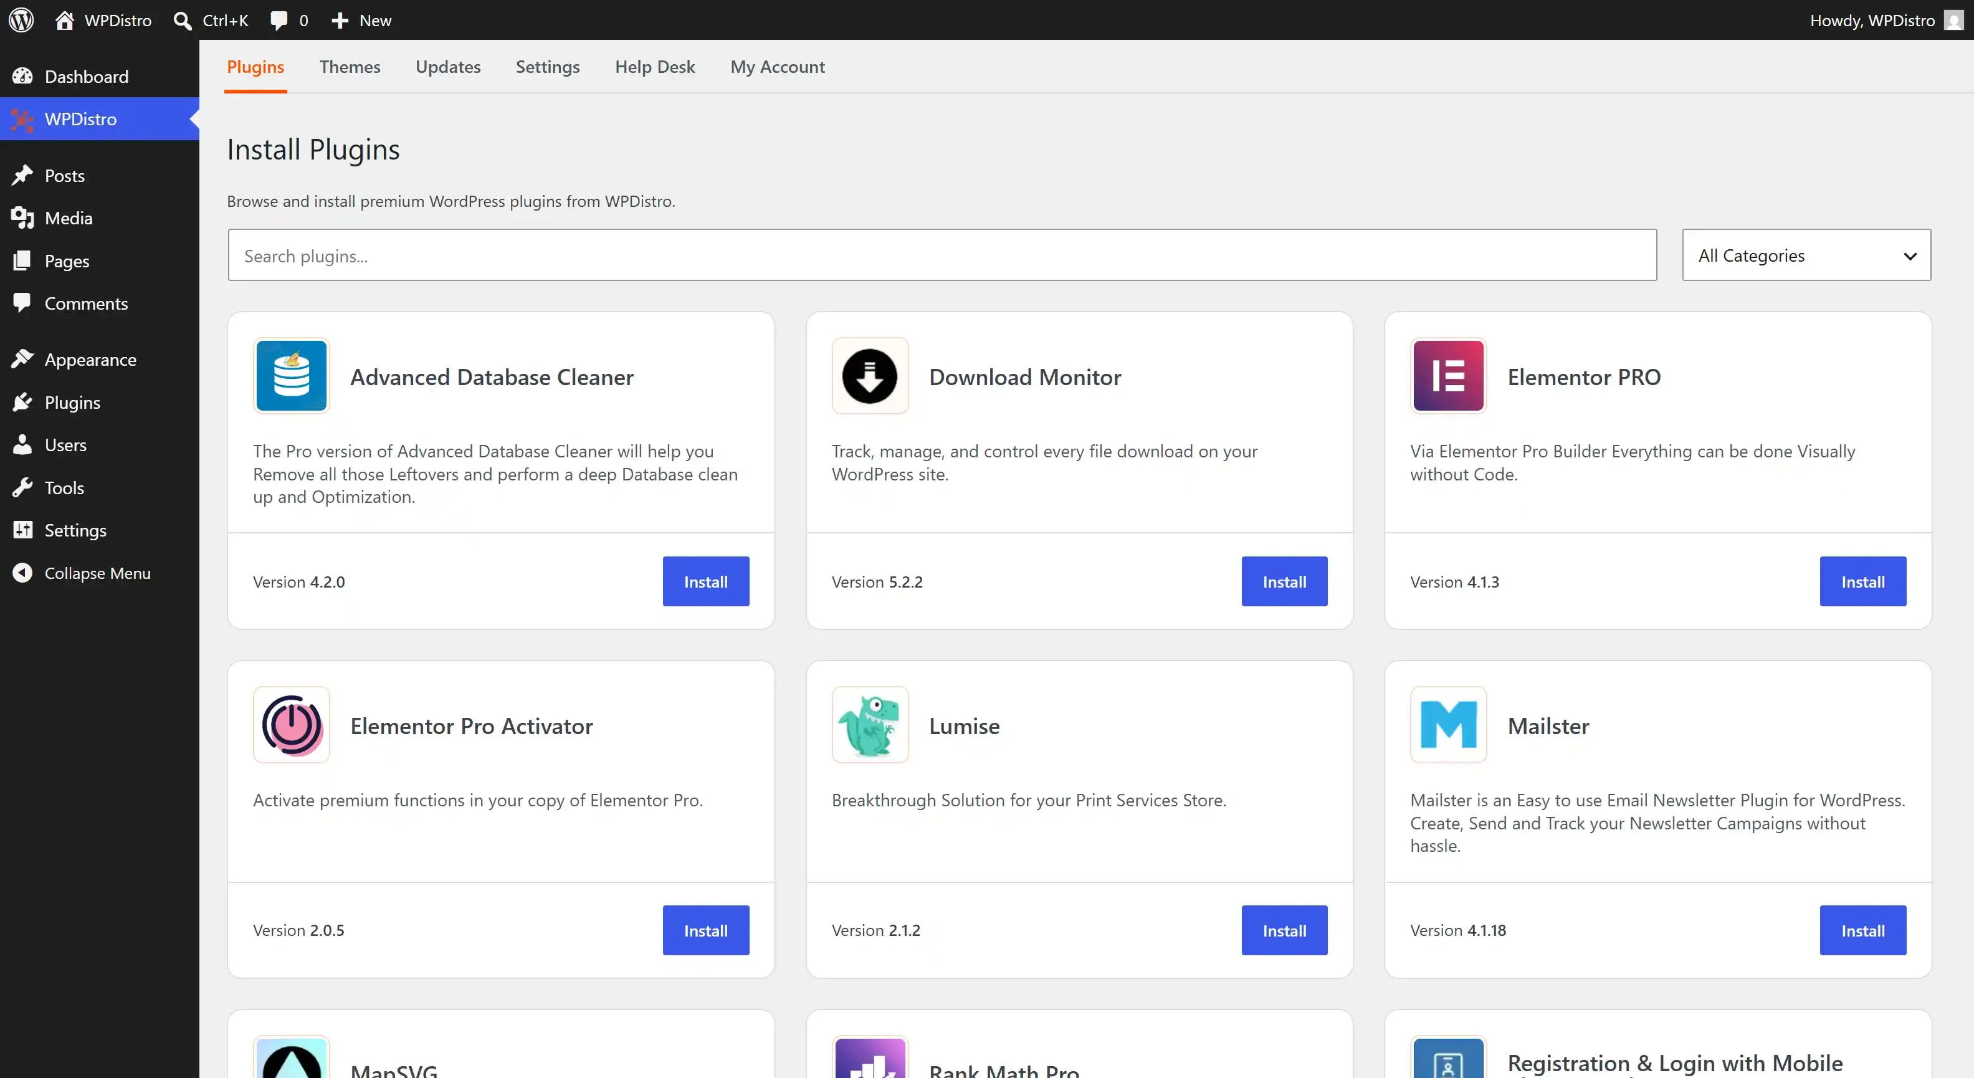Install Elementor PRO plugin
1974x1078 pixels.
(1863, 581)
